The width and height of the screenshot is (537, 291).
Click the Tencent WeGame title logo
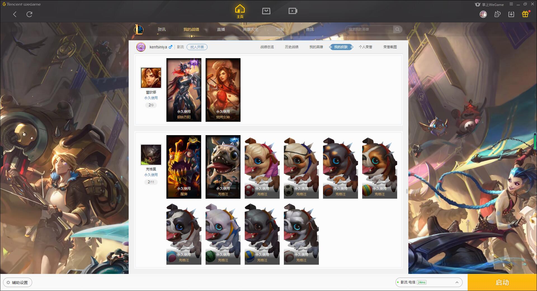pyautogui.click(x=22, y=4)
